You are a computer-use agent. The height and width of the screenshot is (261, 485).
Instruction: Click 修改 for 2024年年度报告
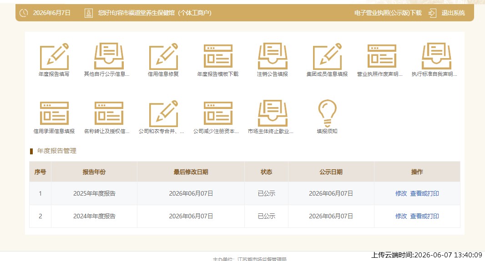point(401,216)
